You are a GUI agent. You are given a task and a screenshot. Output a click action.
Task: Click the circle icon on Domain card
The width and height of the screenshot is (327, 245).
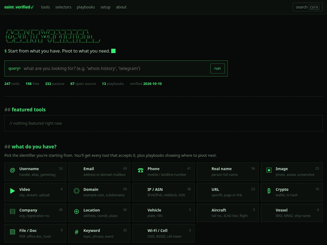click(77, 191)
